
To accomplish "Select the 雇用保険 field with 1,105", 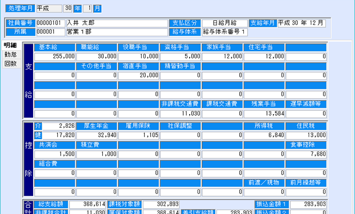I will pos(138,135).
